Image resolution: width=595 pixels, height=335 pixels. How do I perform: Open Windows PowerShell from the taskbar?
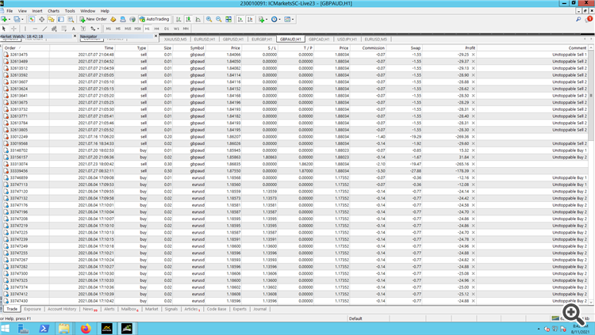click(44, 328)
